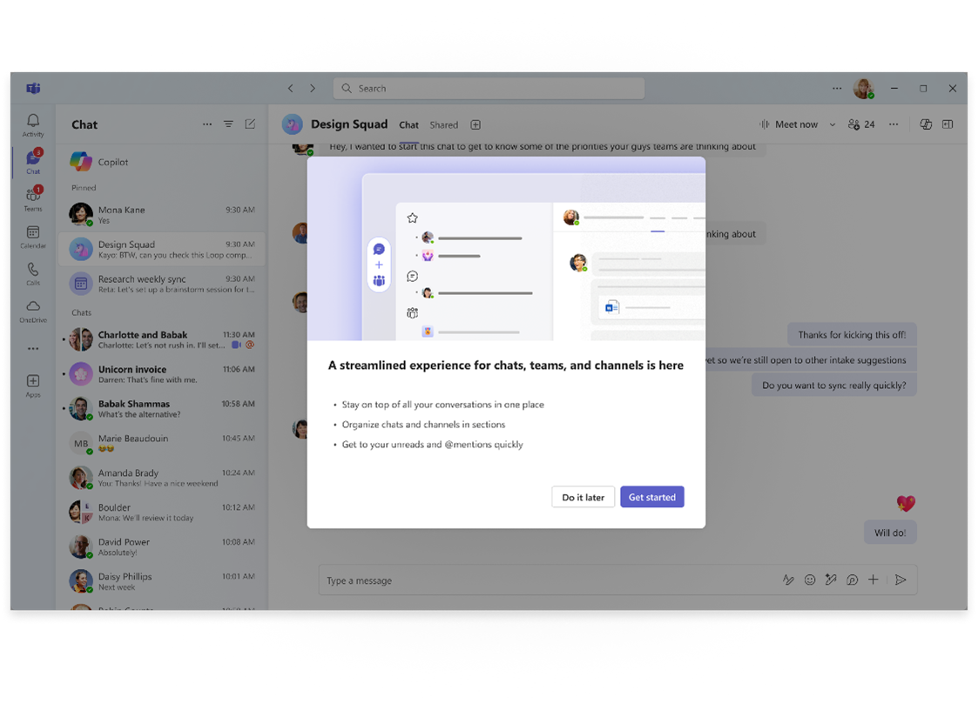Start a new chat with the compose icon
978x704 pixels.
point(250,124)
